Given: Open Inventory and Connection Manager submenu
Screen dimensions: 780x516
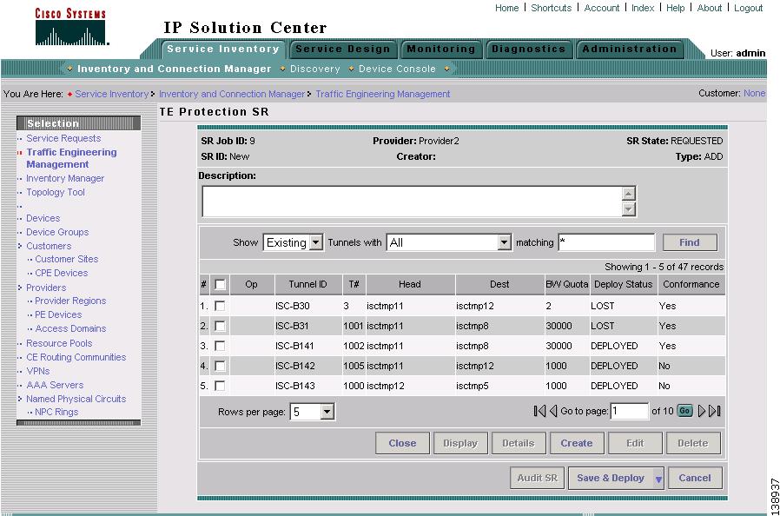Looking at the screenshot, I should tap(174, 69).
